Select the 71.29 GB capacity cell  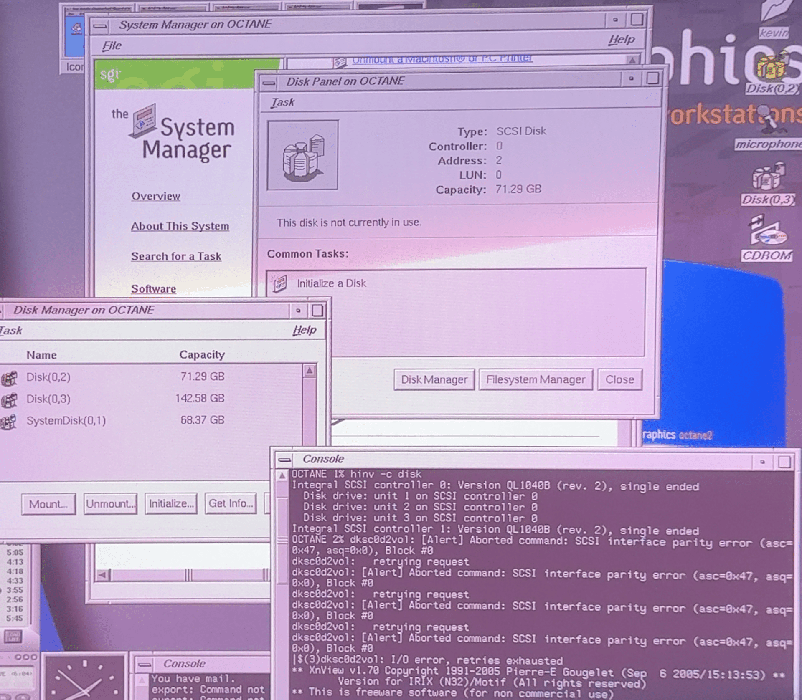pyautogui.click(x=203, y=377)
